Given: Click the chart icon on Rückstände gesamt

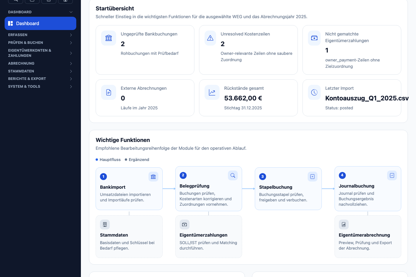Looking at the screenshot, I should (212, 92).
